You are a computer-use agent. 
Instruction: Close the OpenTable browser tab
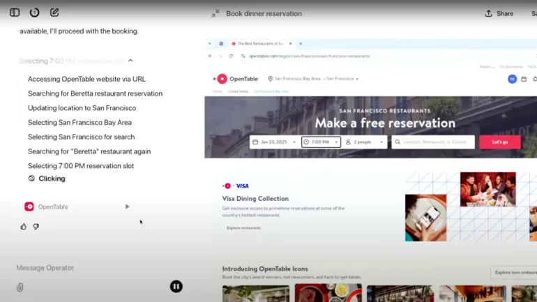pyautogui.click(x=290, y=43)
